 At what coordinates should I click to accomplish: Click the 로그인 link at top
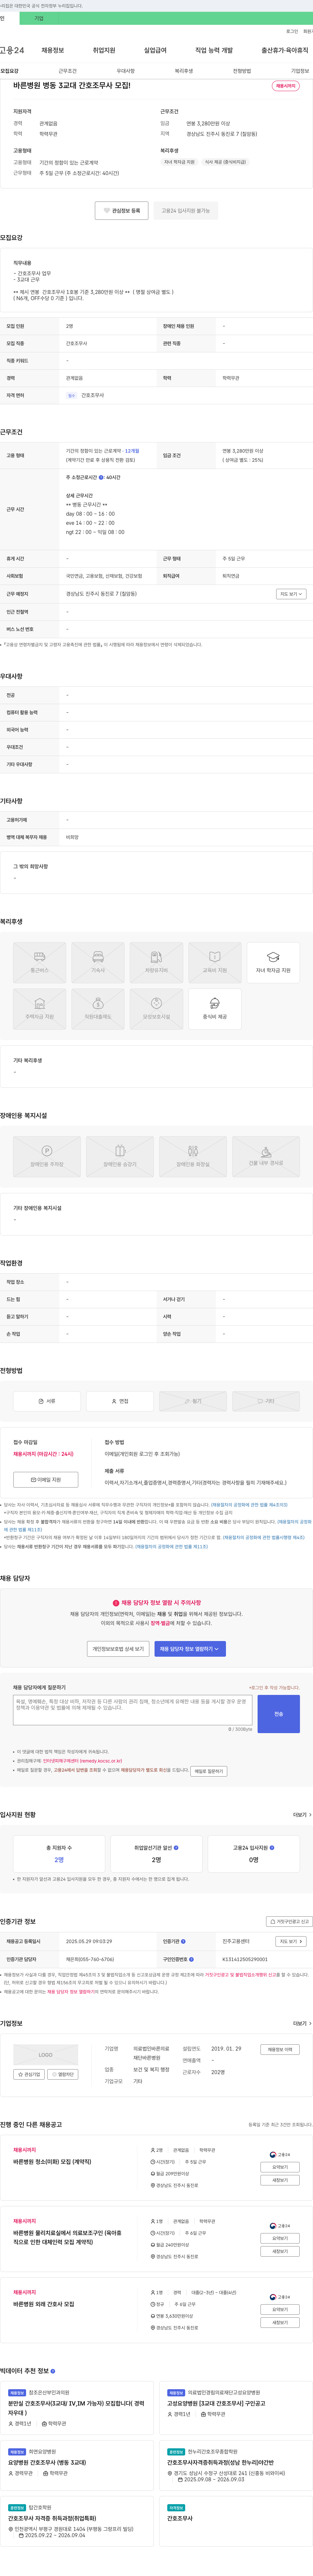pos(292,31)
